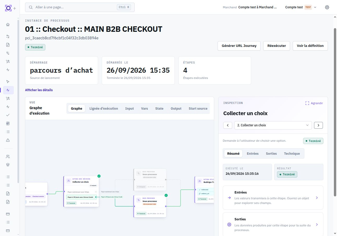Expand the Sorties card chevron

(317, 225)
